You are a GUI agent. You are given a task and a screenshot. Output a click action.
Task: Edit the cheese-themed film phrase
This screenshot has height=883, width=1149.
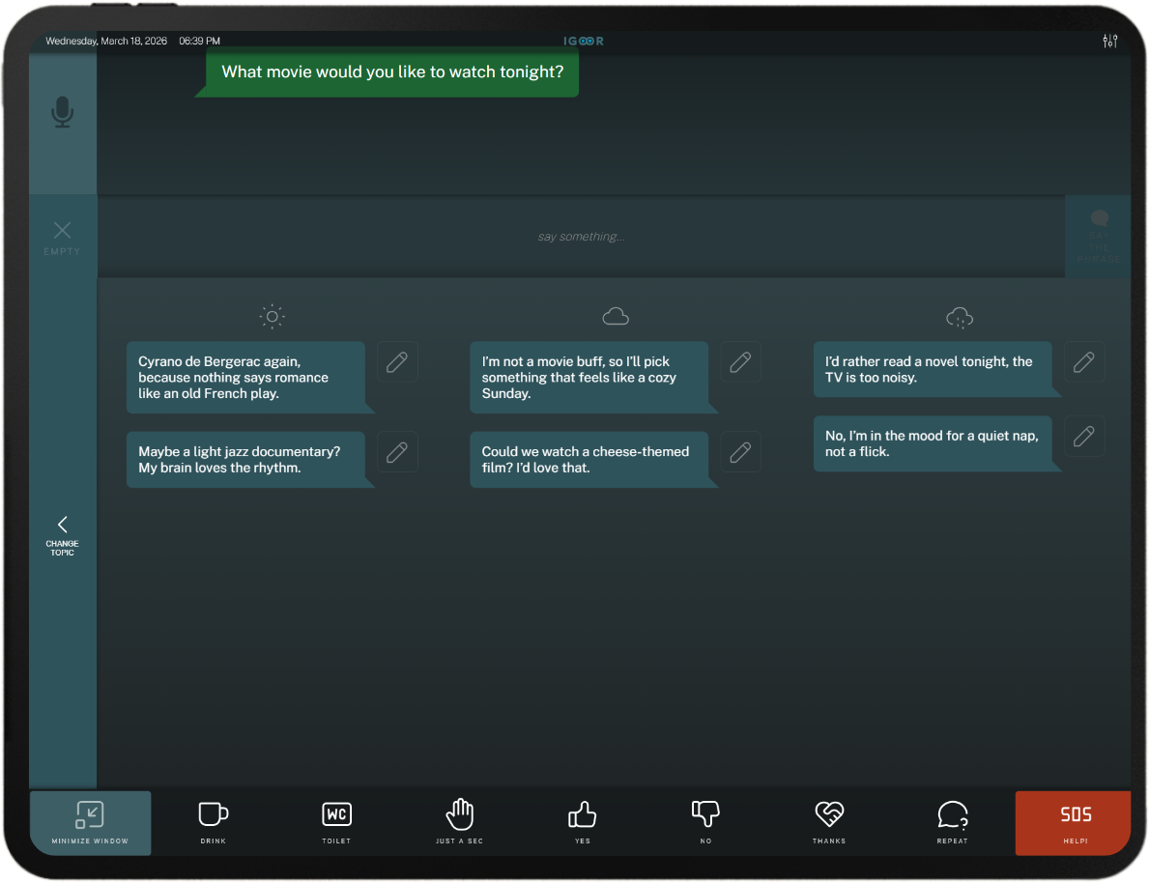(x=740, y=452)
